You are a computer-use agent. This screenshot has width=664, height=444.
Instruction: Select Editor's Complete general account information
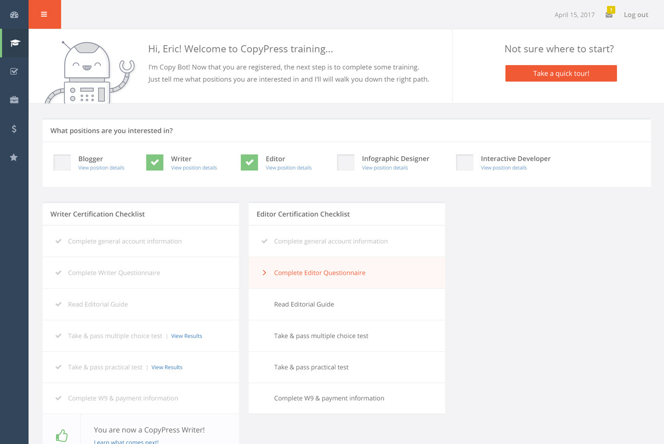347,241
